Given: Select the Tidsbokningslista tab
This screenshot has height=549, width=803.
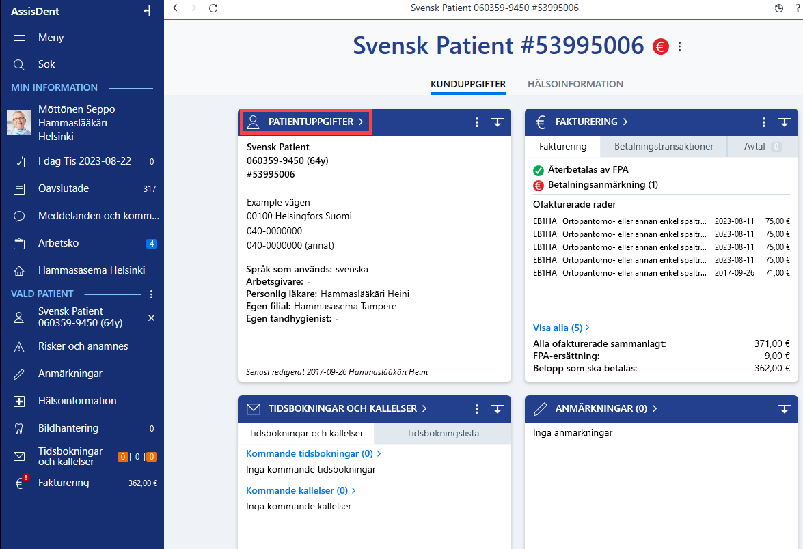Looking at the screenshot, I should pyautogui.click(x=442, y=434).
